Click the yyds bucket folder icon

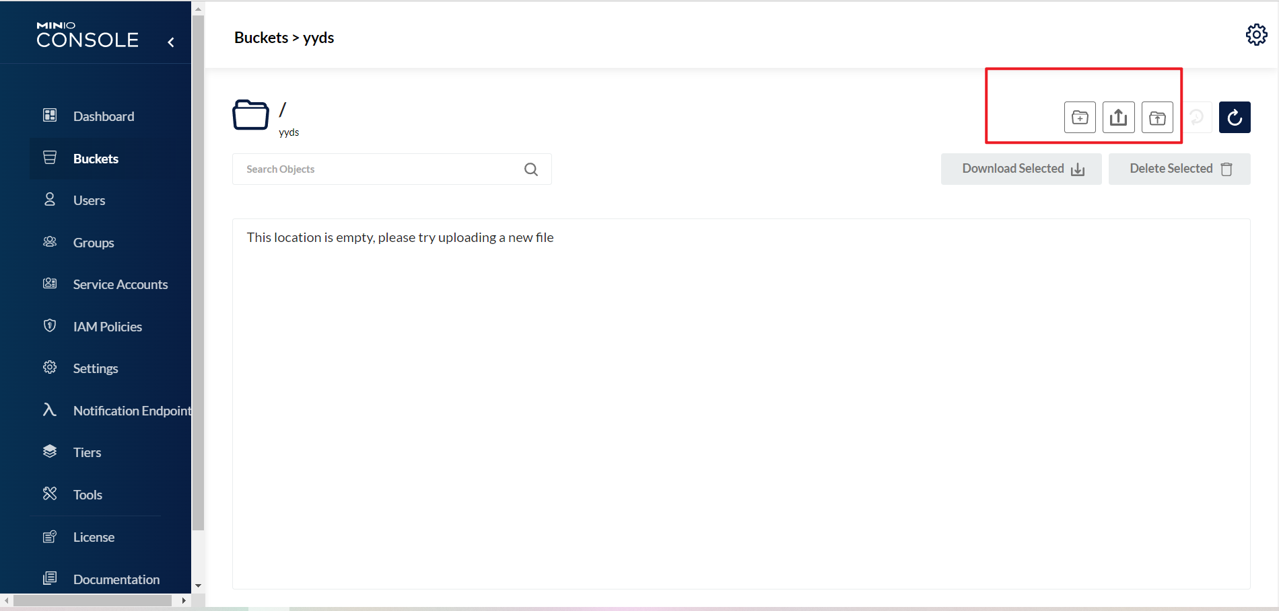tap(250, 115)
